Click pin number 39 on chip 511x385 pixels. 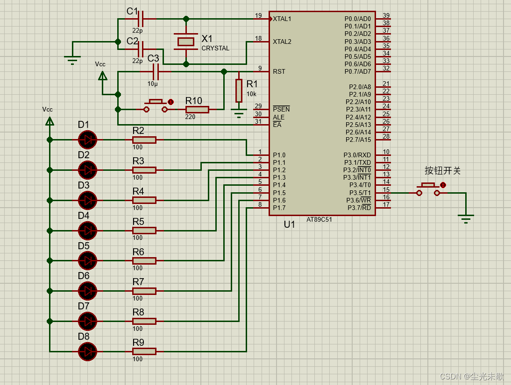[x=386, y=16]
